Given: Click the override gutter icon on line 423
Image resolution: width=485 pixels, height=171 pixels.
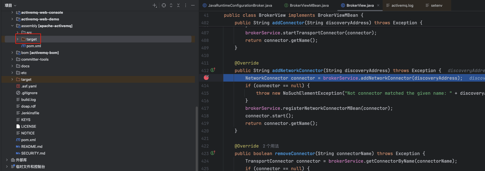Looking at the screenshot, I should 213,153.
